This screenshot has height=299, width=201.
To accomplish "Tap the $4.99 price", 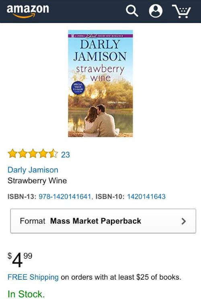I will [x=20, y=259].
